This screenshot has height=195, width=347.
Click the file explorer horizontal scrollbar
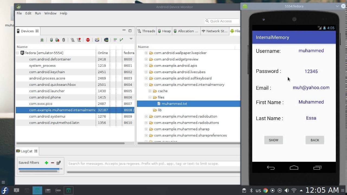(x=188, y=143)
